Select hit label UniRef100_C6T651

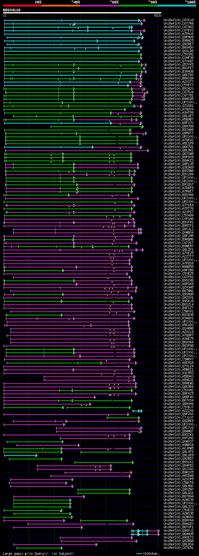(x=178, y=548)
